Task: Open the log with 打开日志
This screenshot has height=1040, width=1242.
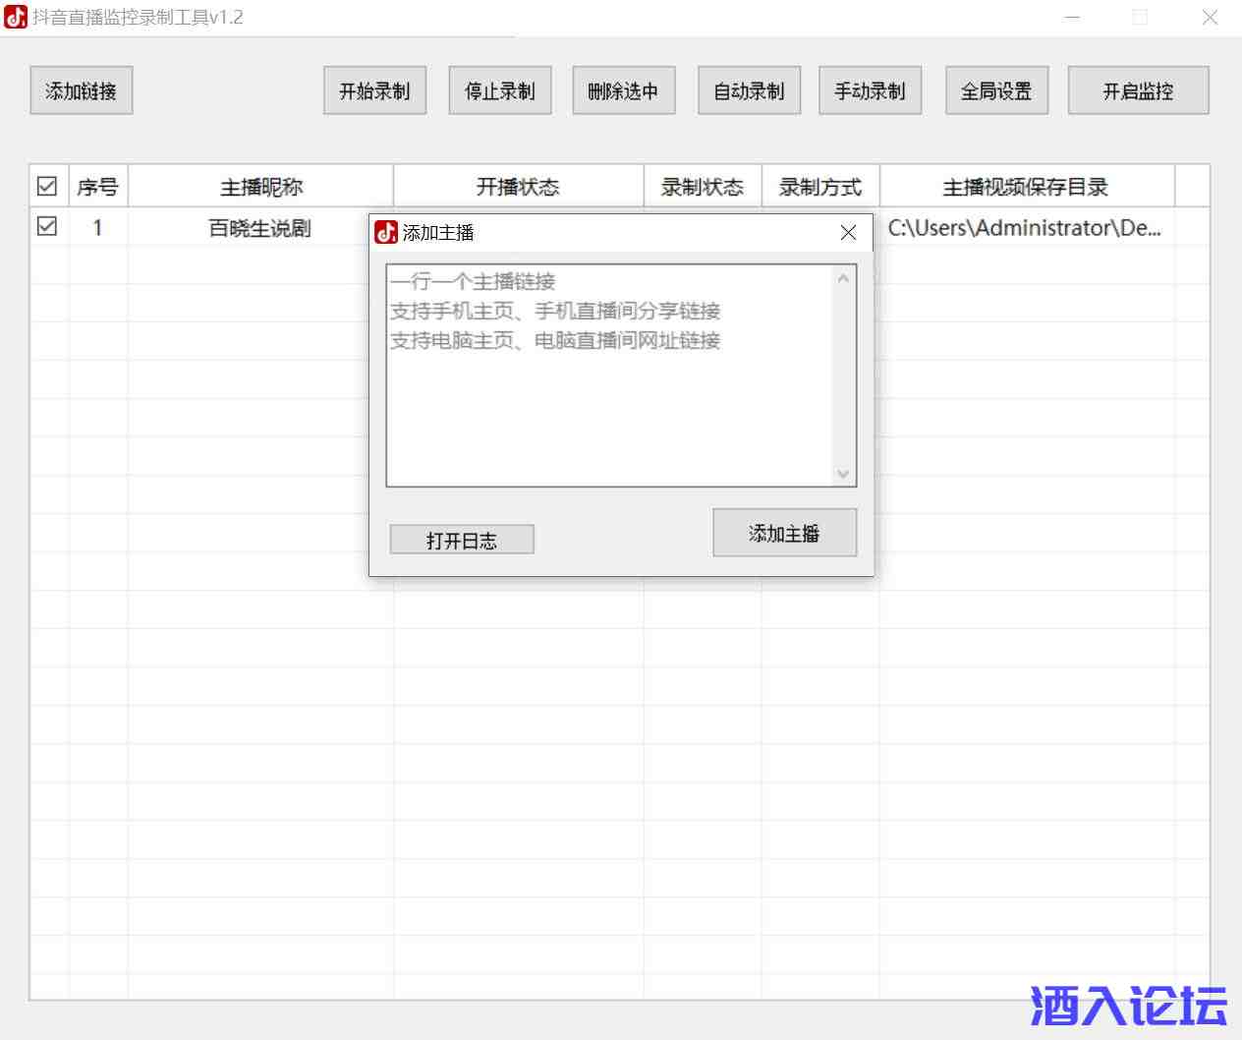Action: [462, 540]
